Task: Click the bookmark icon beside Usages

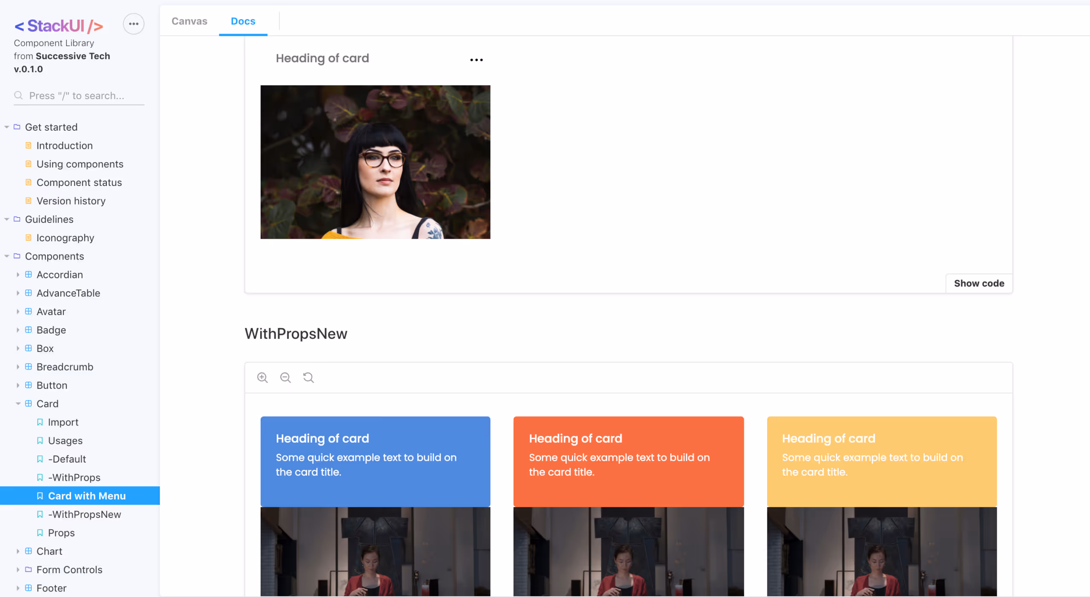Action: pos(40,440)
